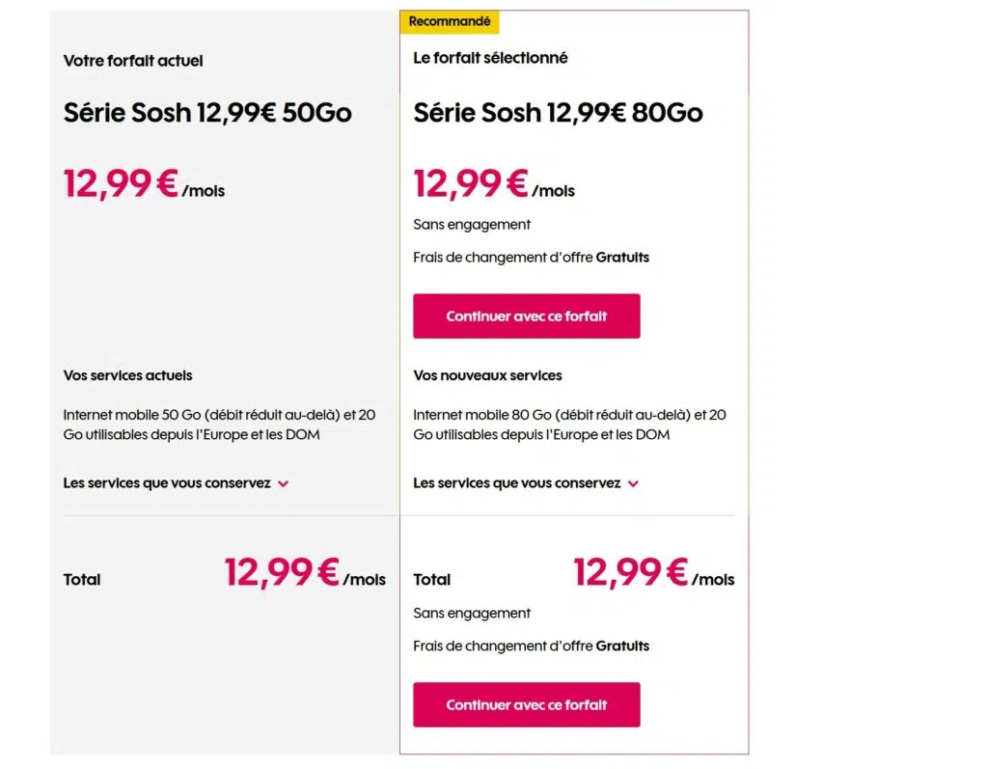Click the Total 12,99€ amount in right column

(629, 574)
